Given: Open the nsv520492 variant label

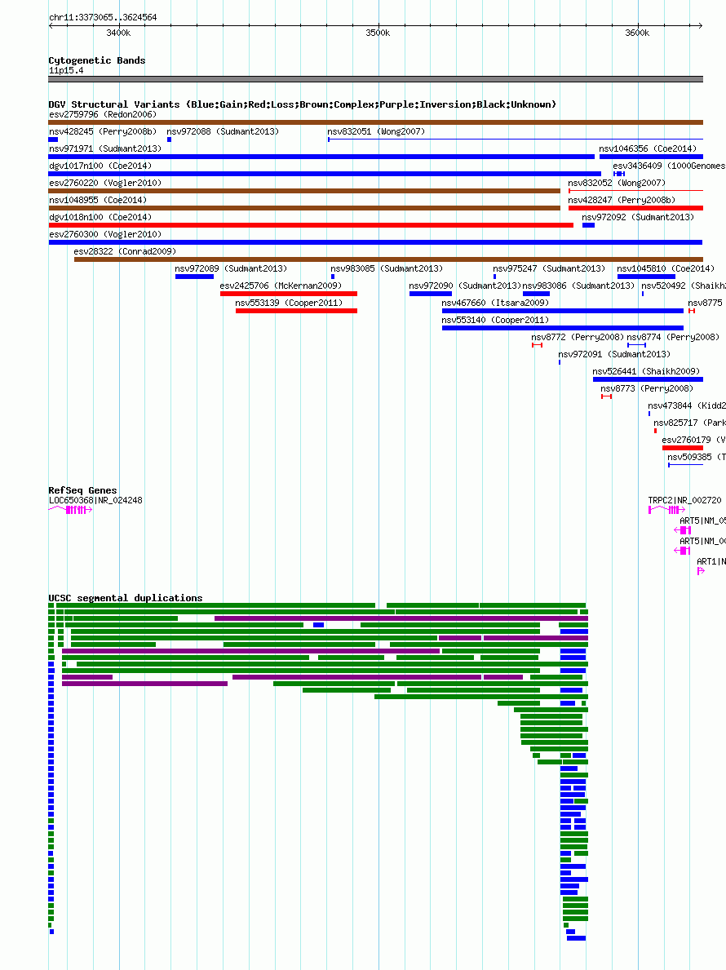Looking at the screenshot, I should [684, 286].
